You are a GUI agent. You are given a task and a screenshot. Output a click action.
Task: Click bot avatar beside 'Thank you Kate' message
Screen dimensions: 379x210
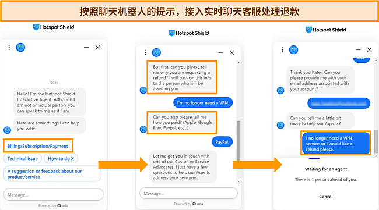pos(280,90)
